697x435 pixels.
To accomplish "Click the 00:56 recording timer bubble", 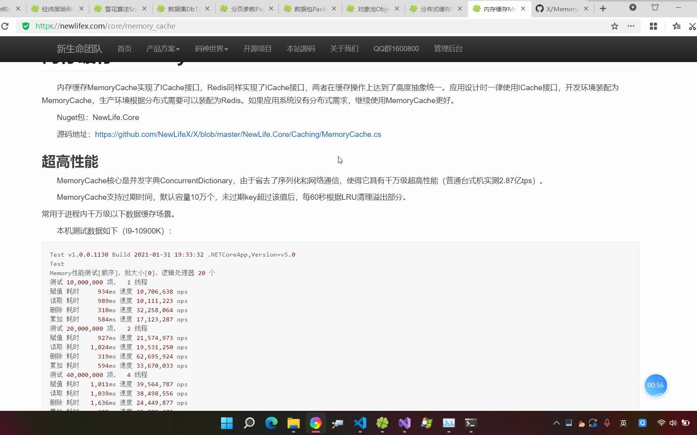I will pyautogui.click(x=655, y=385).
